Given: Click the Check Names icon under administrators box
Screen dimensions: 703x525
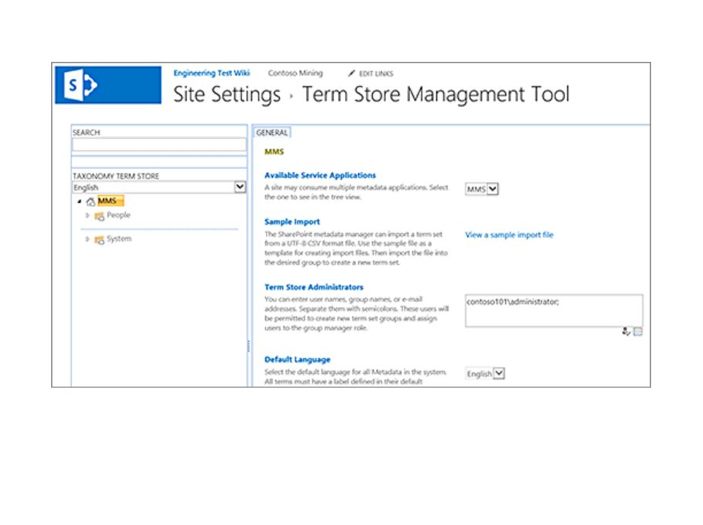Looking at the screenshot, I should coord(625,331).
